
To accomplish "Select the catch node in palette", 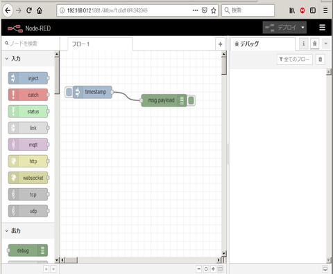I will (28, 95).
